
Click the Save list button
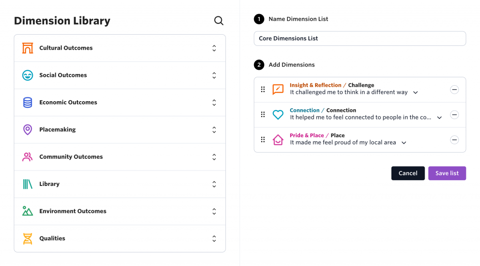click(447, 173)
